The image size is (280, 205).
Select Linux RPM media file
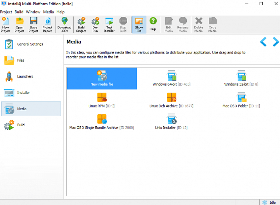(x=102, y=100)
